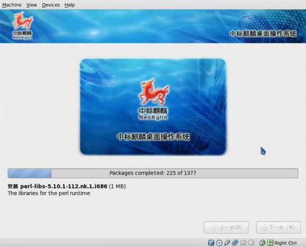The width and height of the screenshot is (306, 247).
Task: Click the 中标麒麟桌面操作系统 header title
Action: [x=263, y=34]
